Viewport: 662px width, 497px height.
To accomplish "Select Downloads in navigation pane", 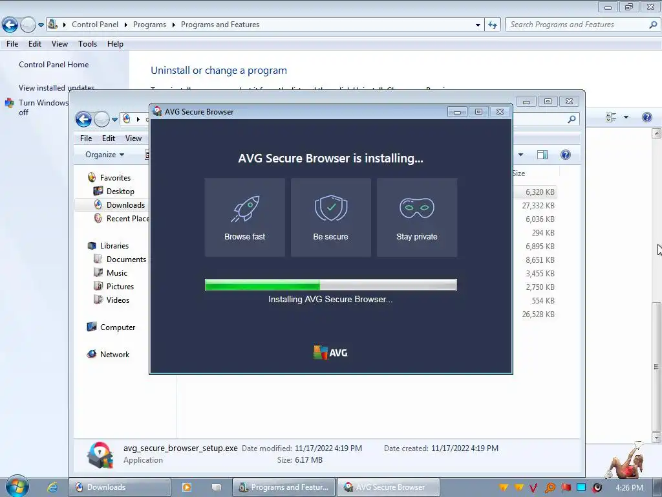I will click(125, 205).
